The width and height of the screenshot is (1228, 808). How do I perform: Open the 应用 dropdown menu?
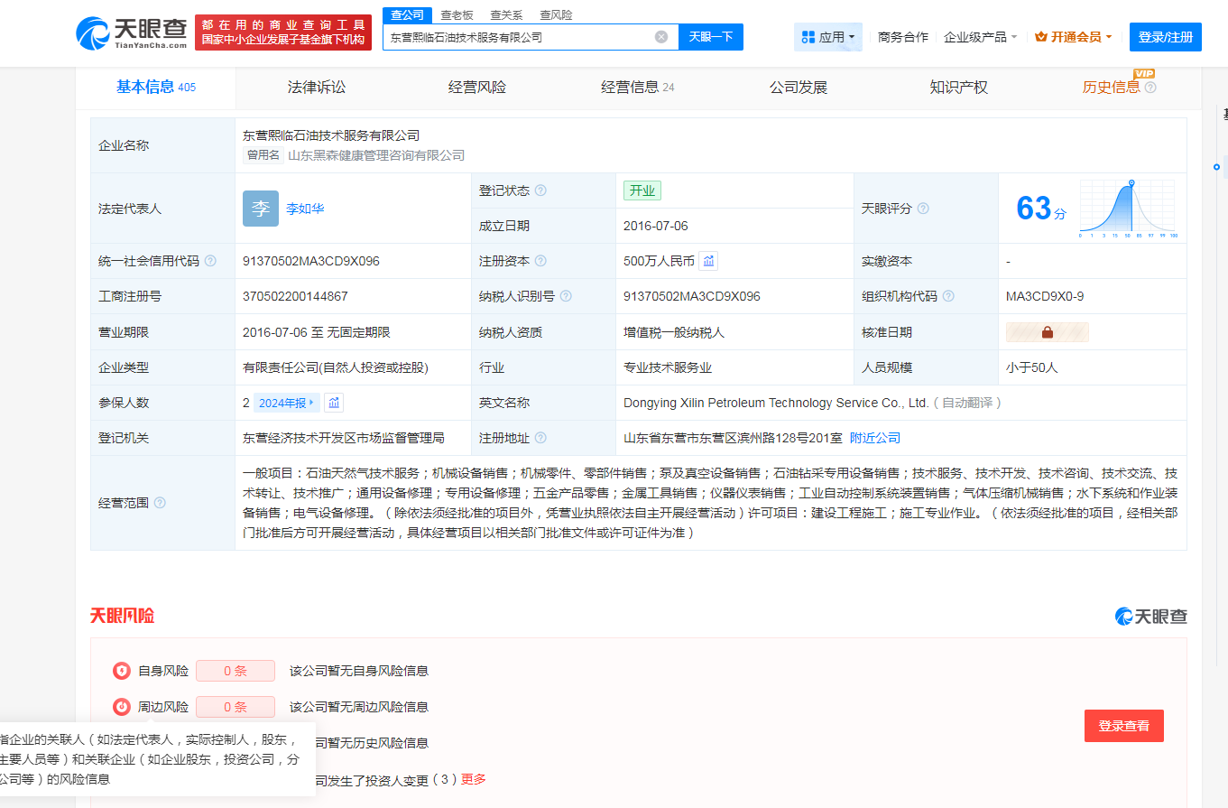[828, 37]
